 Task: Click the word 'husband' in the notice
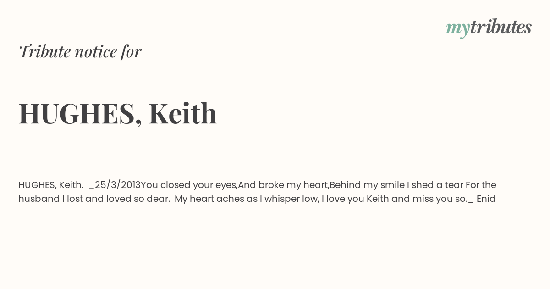[x=39, y=199]
